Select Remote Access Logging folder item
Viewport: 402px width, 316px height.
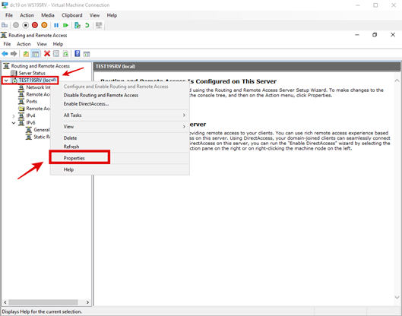(38, 109)
